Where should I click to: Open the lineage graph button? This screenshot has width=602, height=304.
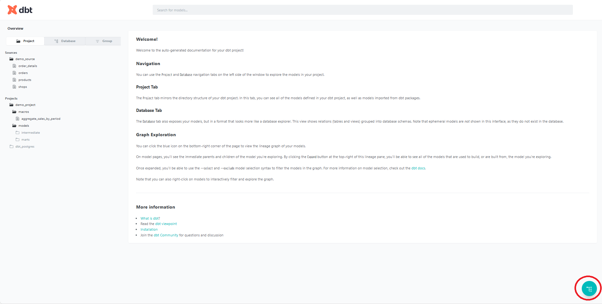(x=589, y=289)
